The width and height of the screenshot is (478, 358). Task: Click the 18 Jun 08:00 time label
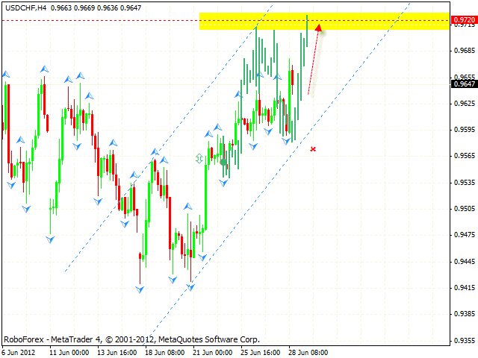(164, 352)
